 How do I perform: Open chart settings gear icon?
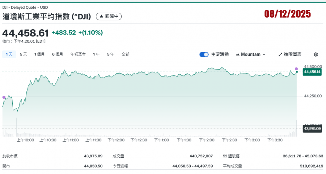[x=316, y=54]
